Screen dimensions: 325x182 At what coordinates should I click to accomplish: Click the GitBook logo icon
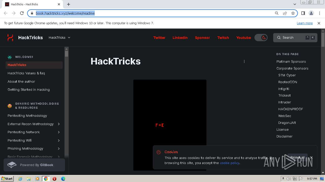click(12, 165)
